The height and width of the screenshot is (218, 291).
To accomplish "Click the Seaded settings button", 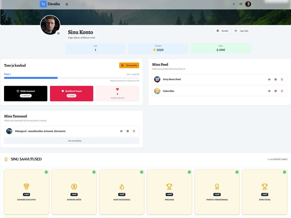I will pyautogui.click(x=222, y=31).
